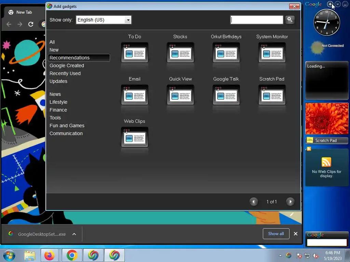This screenshot has width=350, height=262.
Task: Click the orange flower photo thumbnail
Action: 326,118
